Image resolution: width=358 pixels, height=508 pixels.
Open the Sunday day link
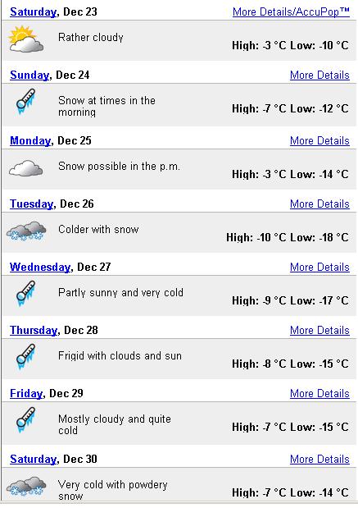[29, 76]
